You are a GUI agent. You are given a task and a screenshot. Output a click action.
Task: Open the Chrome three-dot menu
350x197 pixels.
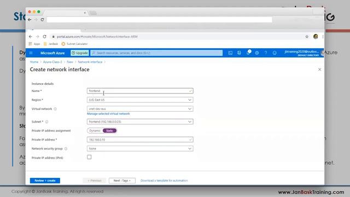coord(323,37)
